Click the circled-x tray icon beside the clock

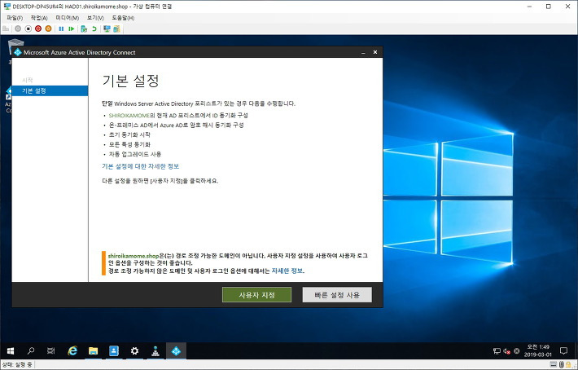click(517, 351)
